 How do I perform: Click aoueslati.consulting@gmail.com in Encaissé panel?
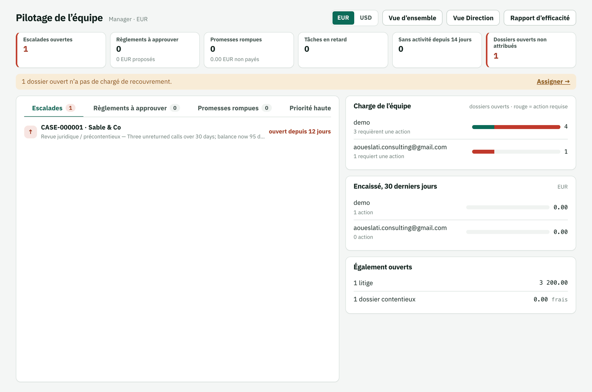(x=400, y=228)
